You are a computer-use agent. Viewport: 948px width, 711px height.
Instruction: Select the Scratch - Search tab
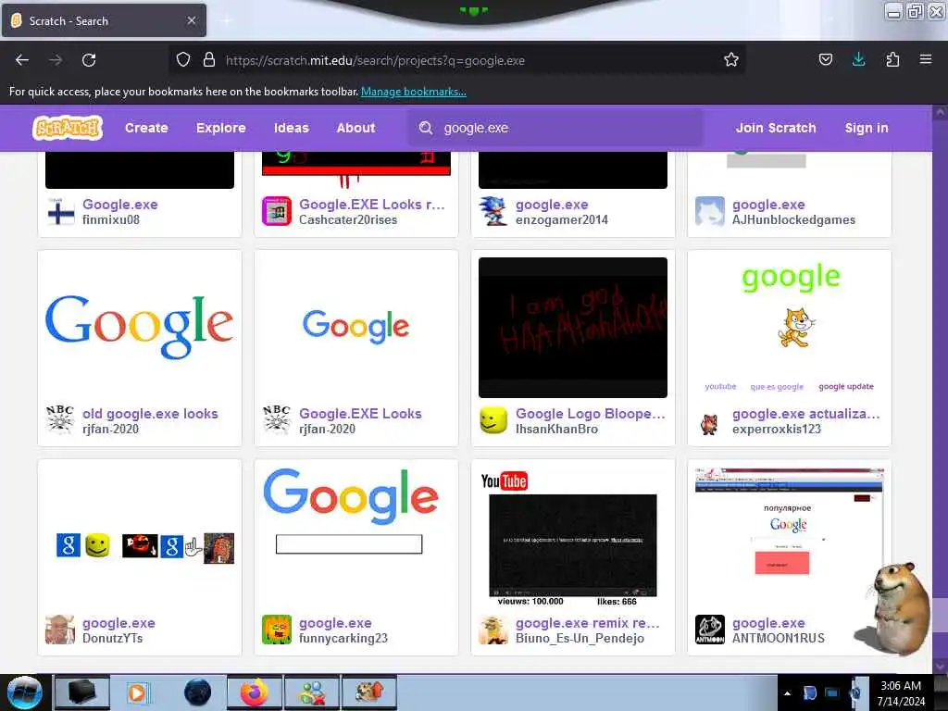(104, 20)
